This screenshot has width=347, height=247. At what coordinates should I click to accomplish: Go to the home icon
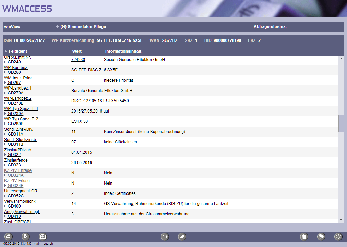(304, 236)
